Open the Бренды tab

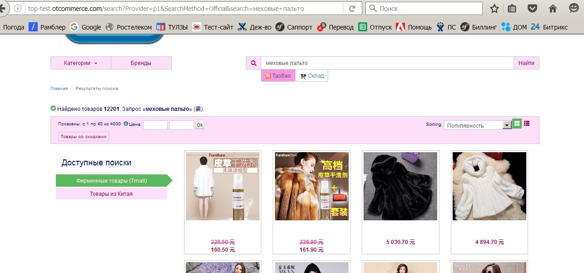[x=141, y=63]
